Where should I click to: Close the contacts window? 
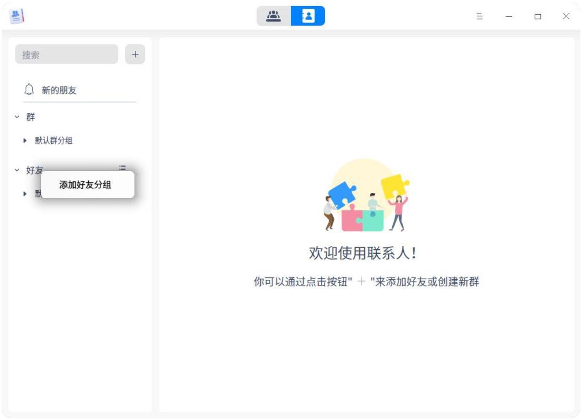pyautogui.click(x=566, y=16)
